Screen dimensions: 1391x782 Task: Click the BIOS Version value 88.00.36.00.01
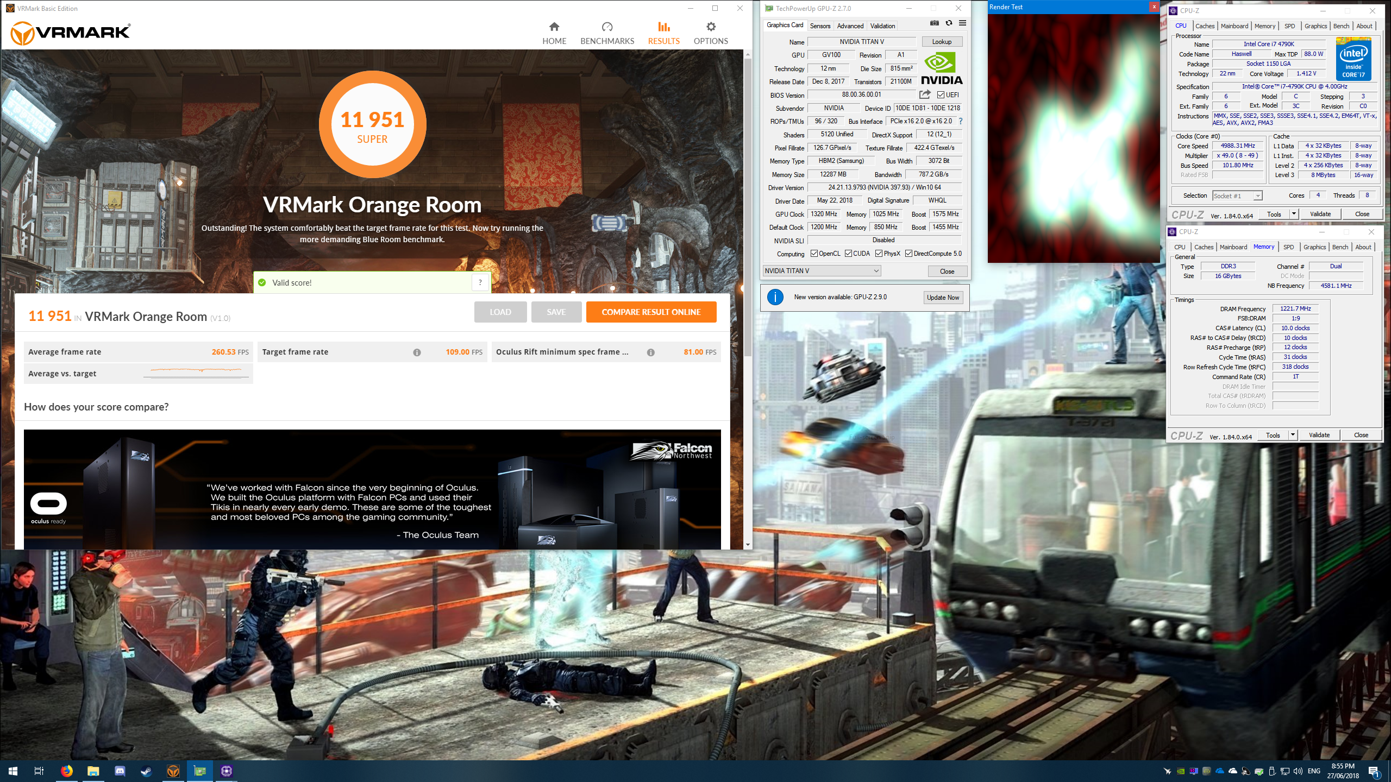coord(861,94)
